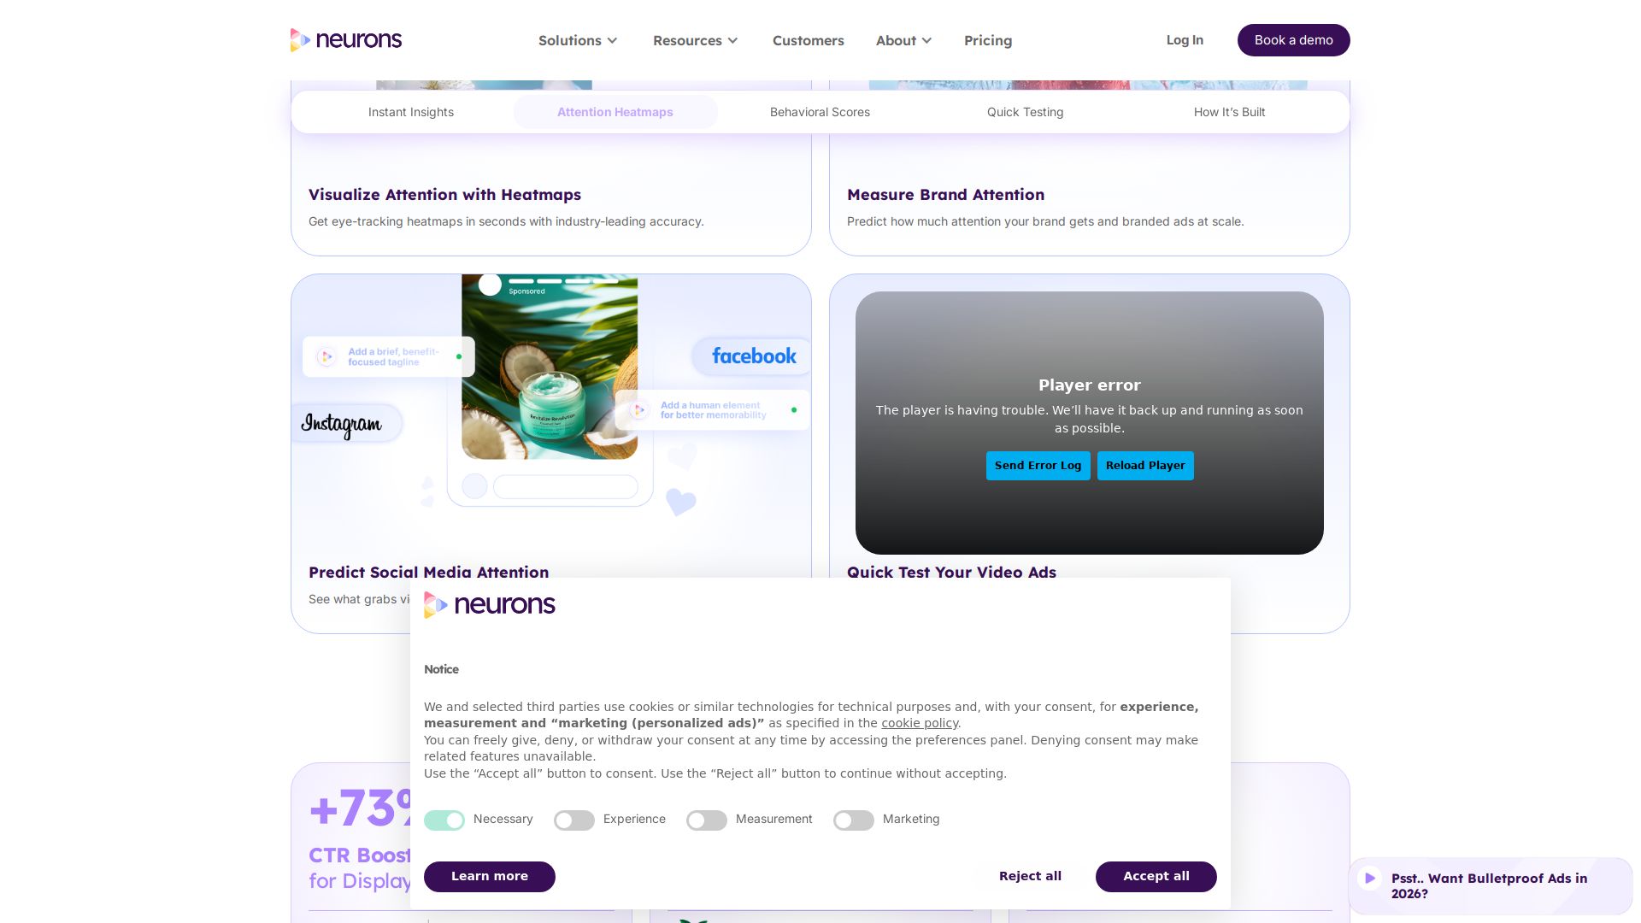
Task: Toggle the Experience cookie switch
Action: pos(574,820)
